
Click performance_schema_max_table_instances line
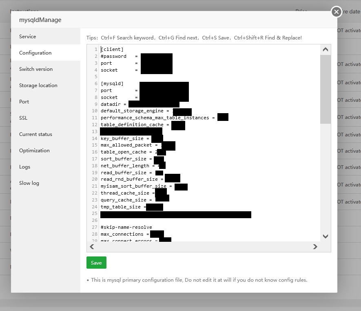pyautogui.click(x=158, y=118)
